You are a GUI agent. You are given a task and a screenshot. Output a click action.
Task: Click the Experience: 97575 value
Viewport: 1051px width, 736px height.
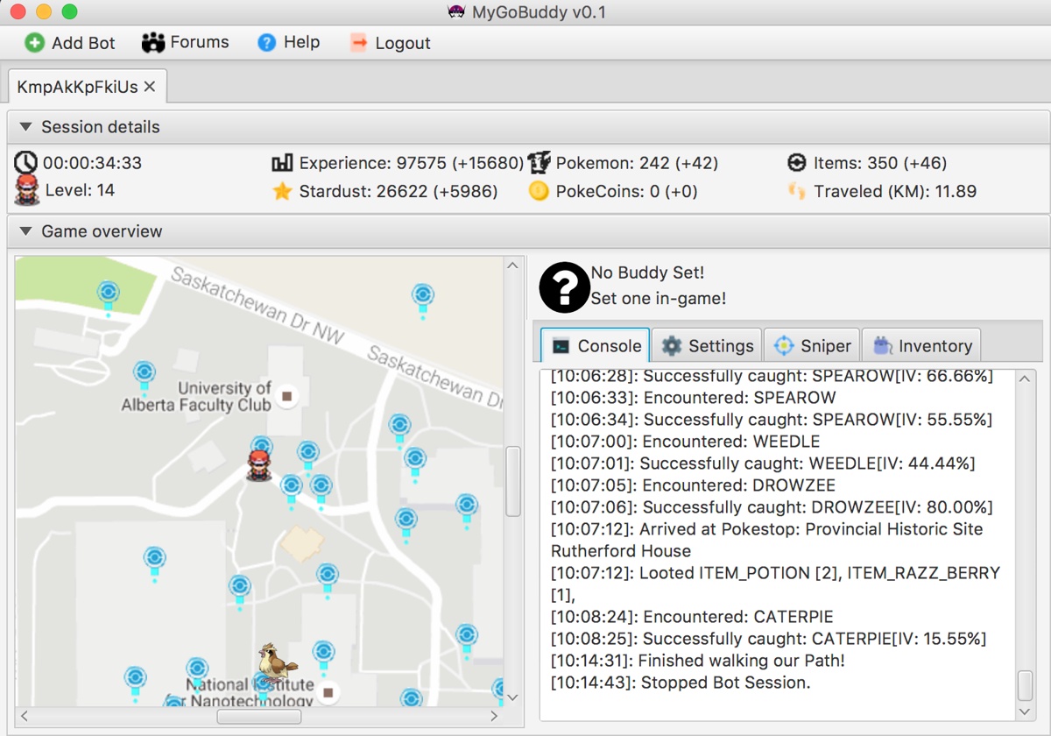coord(412,163)
